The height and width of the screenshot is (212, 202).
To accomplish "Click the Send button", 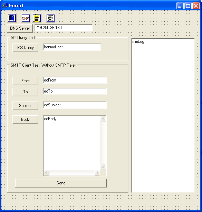I will 61,183.
